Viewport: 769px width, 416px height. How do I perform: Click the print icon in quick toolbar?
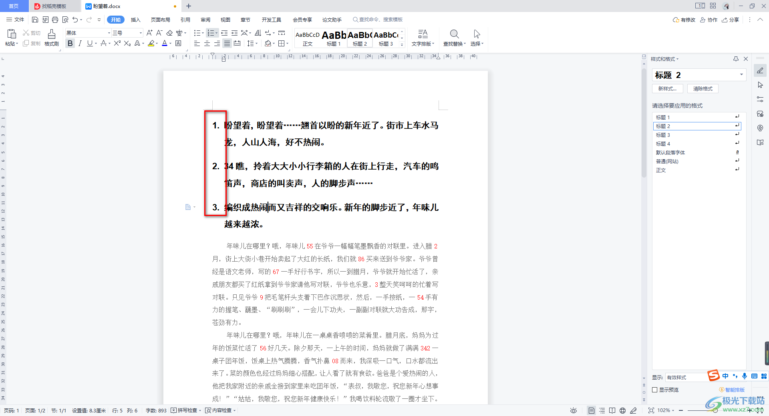click(55, 20)
